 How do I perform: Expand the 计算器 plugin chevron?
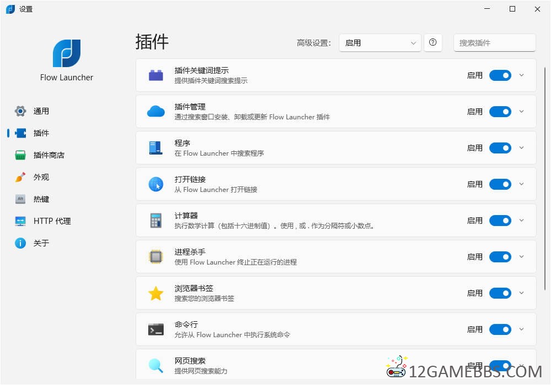(x=521, y=220)
